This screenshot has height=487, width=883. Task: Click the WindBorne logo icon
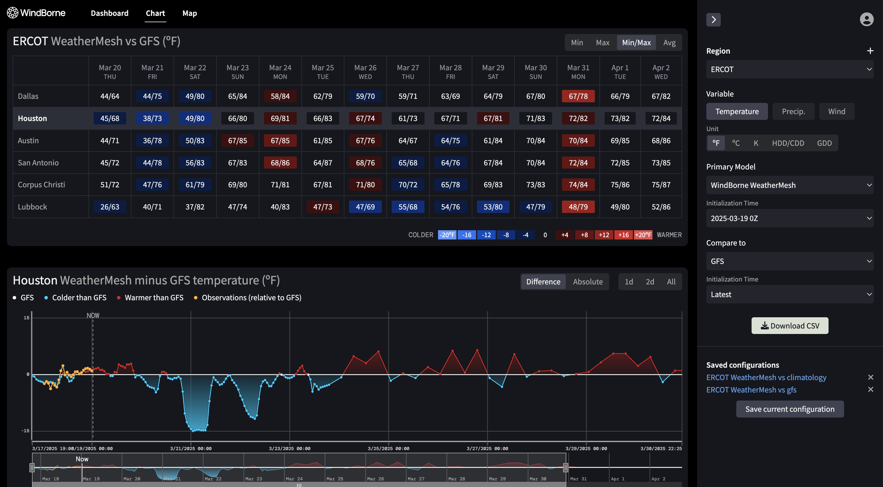click(12, 13)
